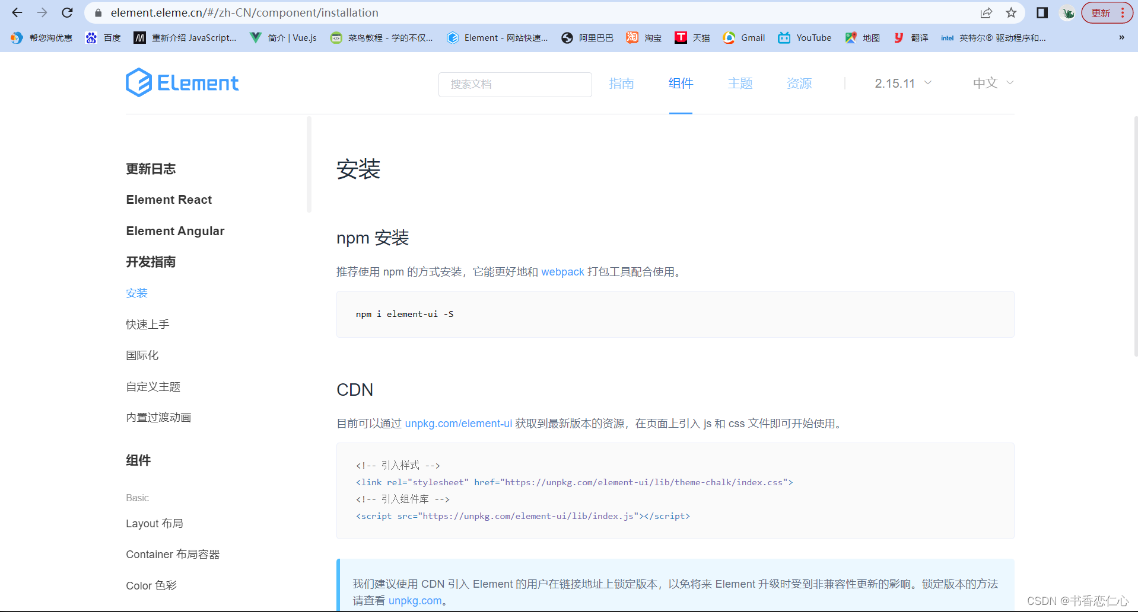The image size is (1138, 612).
Task: Click the browser back arrow
Action: (17, 12)
